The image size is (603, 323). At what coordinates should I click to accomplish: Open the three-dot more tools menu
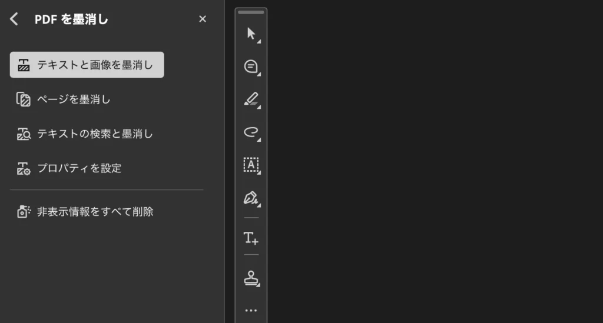point(251,310)
